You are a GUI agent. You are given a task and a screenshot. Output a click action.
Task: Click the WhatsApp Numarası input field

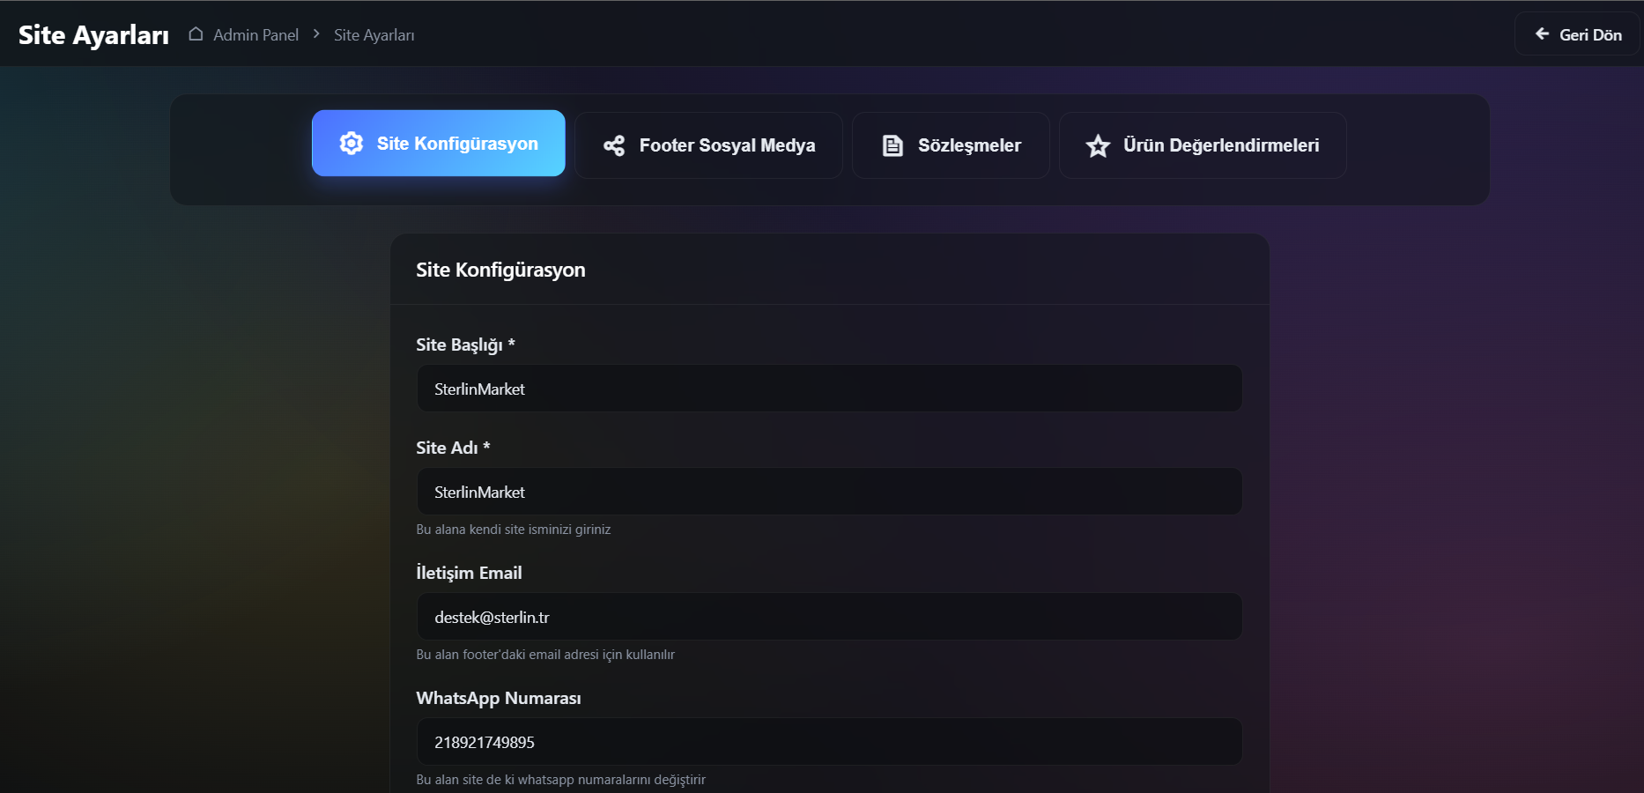829,742
